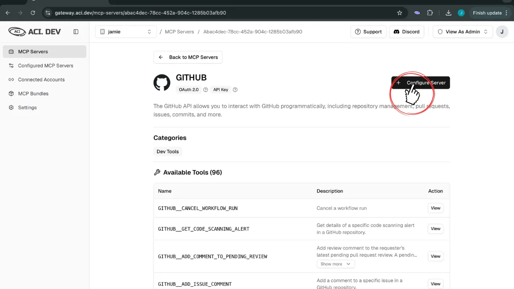Click GITHUB__GET_CODE_SCANNING_ALERT name cell

pos(204,229)
